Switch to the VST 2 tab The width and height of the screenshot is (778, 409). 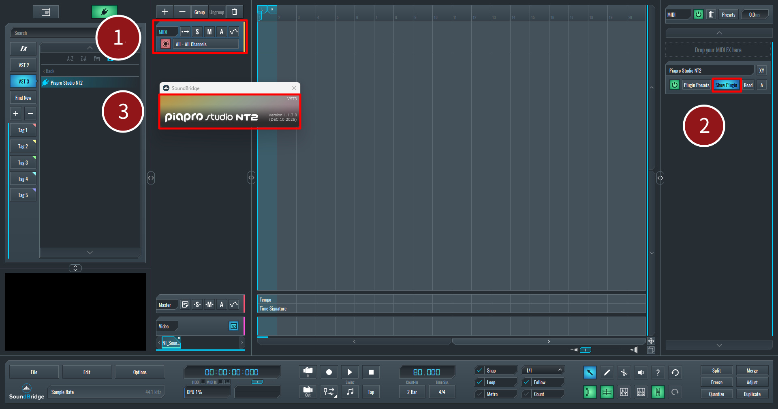[x=24, y=65]
